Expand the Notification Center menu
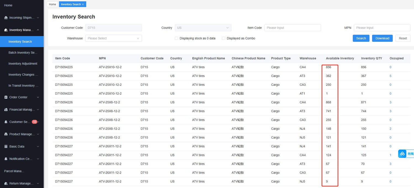The width and height of the screenshot is (414, 188). tap(38, 159)
